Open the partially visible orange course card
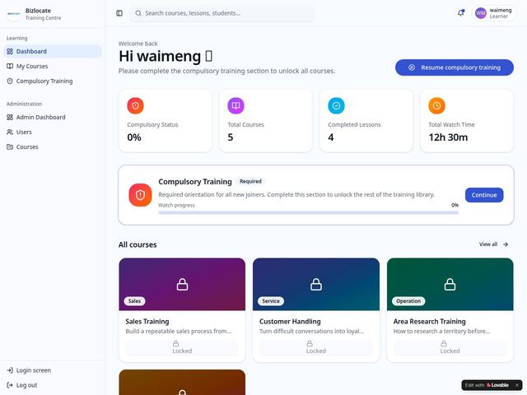 pos(182,382)
